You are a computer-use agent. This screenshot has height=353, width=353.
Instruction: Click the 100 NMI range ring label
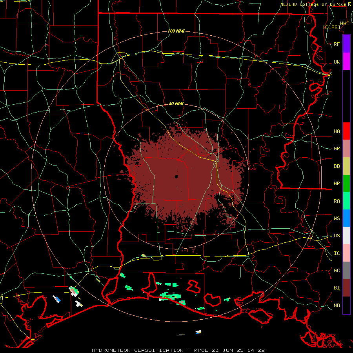(x=176, y=31)
